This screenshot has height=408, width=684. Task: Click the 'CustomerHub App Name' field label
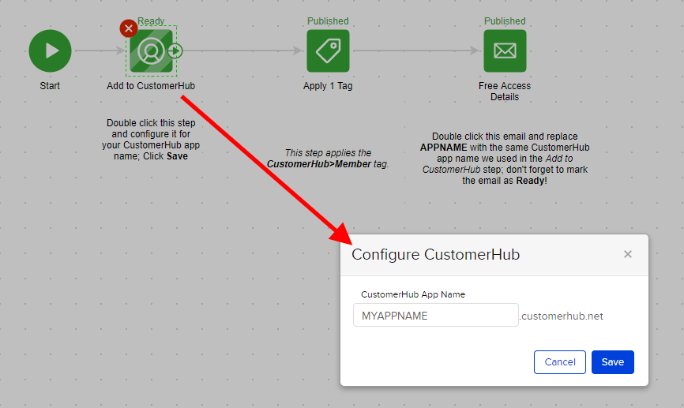pyautogui.click(x=413, y=294)
